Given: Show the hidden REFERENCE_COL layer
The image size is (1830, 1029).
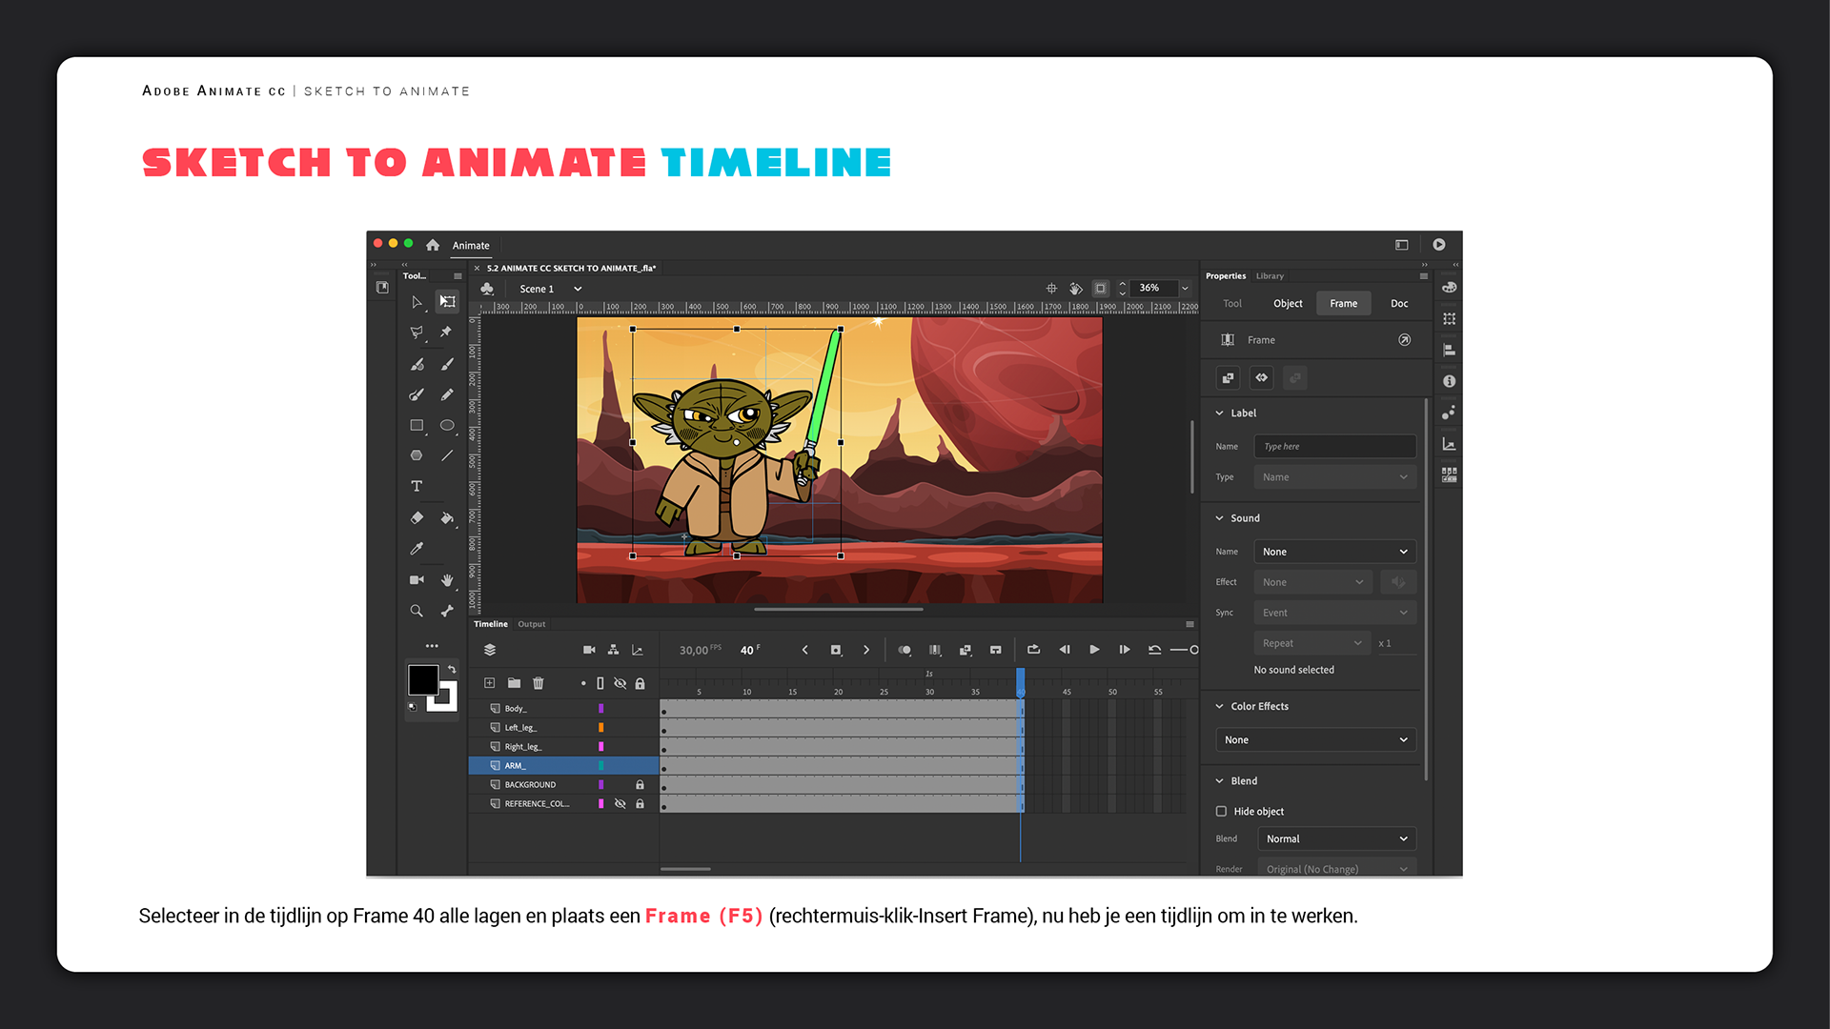Looking at the screenshot, I should [620, 804].
